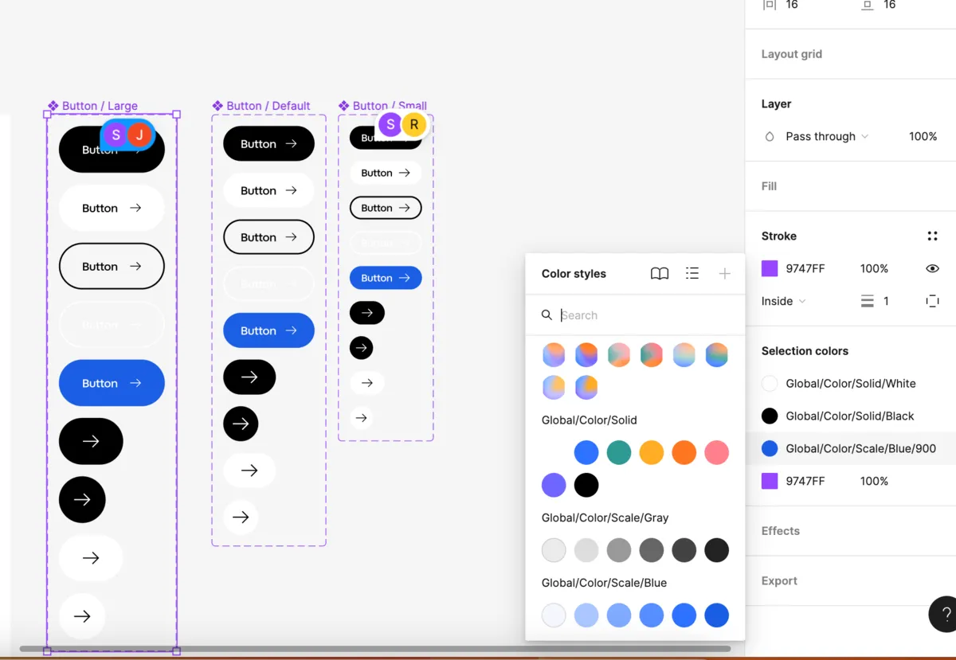The image size is (956, 660).
Task: Click the layer opacity 100% field
Action: tap(923, 137)
